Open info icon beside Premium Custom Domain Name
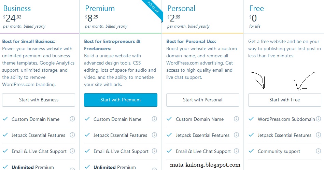 pos(154,119)
